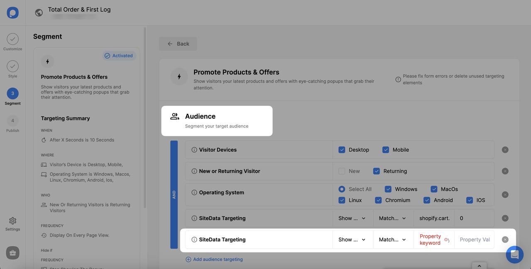
Task: Remove the first SiteData Targeting row
Action: pyautogui.click(x=505, y=218)
